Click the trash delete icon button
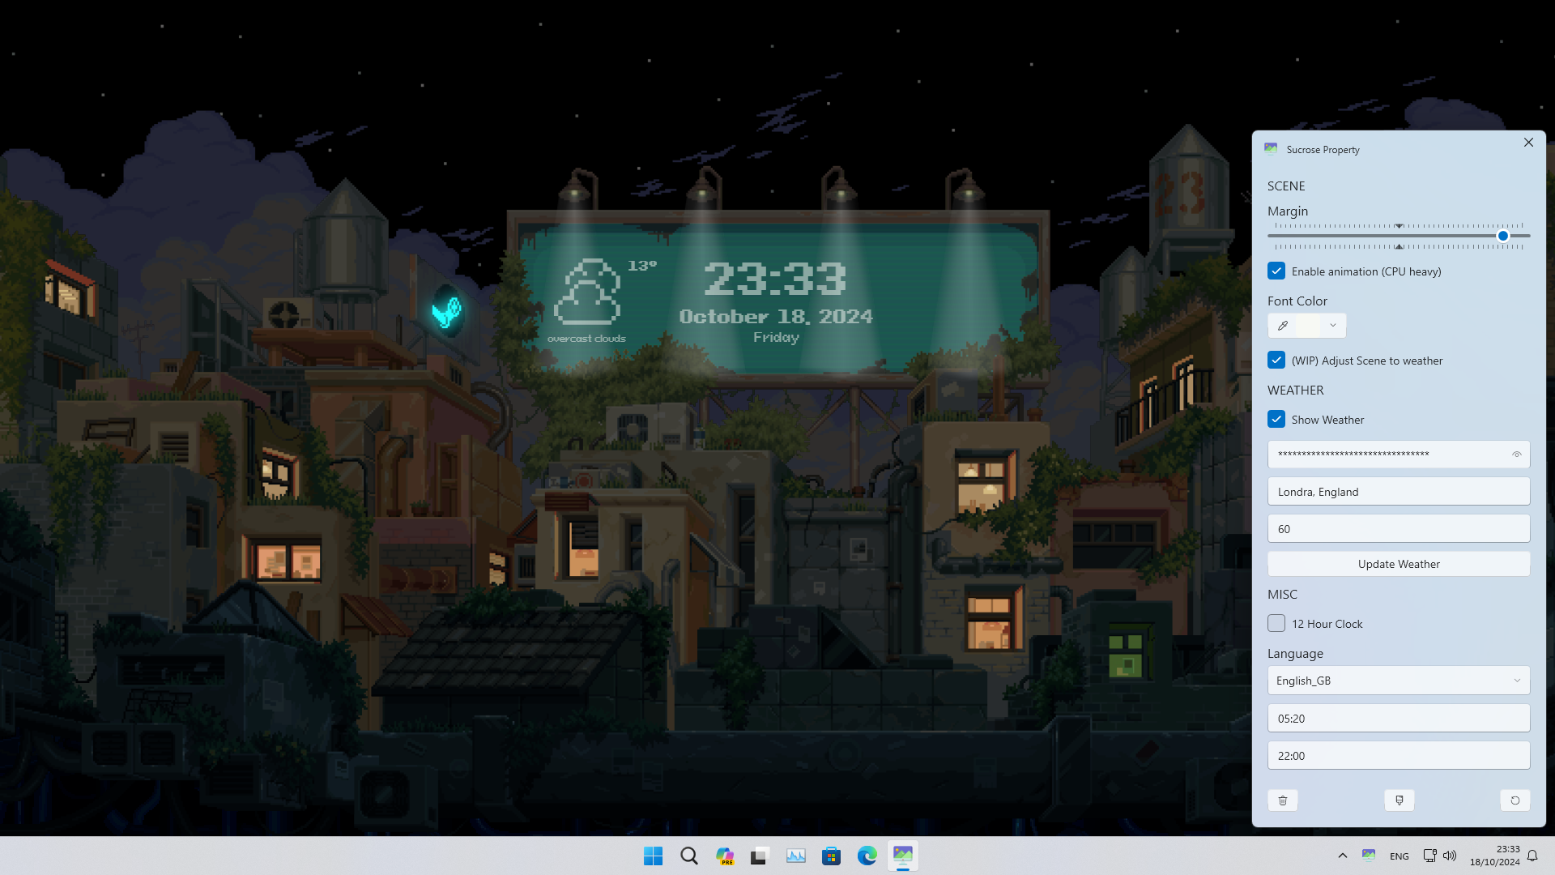1555x875 pixels. click(x=1283, y=800)
